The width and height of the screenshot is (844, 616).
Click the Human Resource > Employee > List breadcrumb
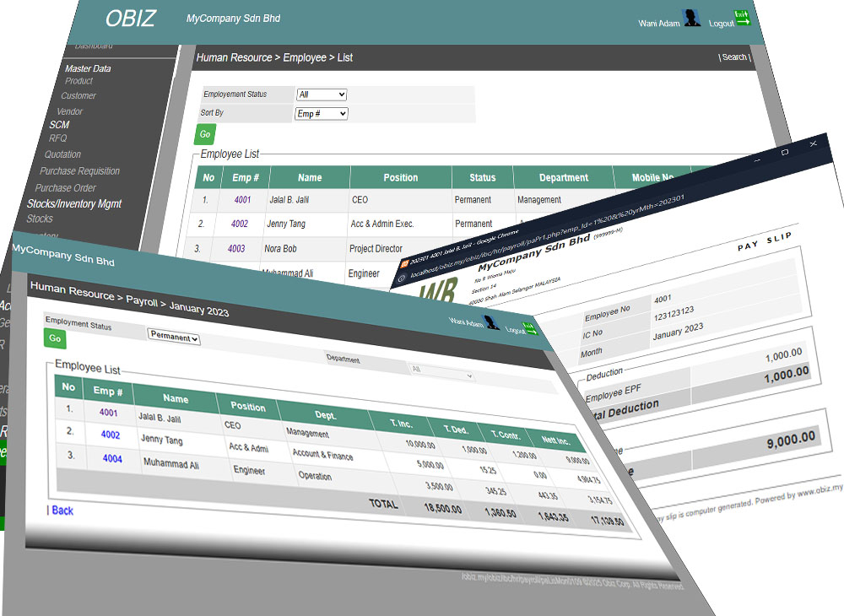point(274,57)
